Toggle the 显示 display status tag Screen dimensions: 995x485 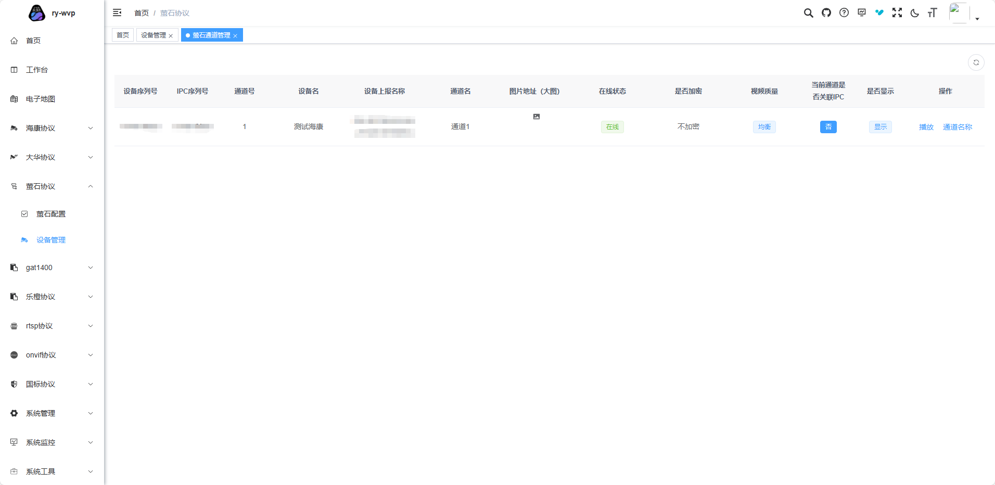point(880,127)
